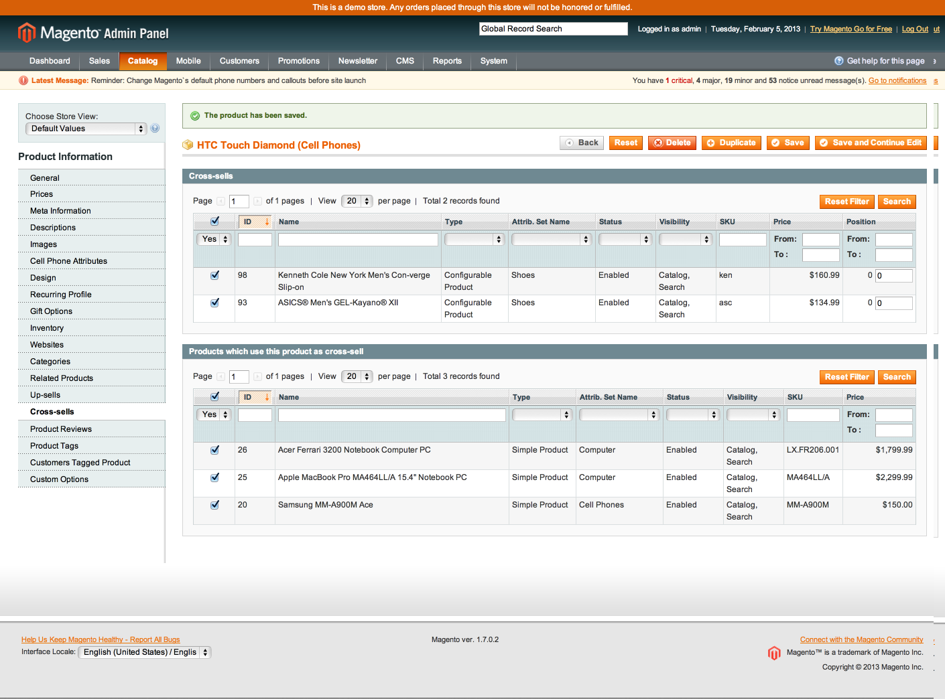Open the Default Values store view dropdown
Viewport: 945px width, 699px height.
click(86, 129)
